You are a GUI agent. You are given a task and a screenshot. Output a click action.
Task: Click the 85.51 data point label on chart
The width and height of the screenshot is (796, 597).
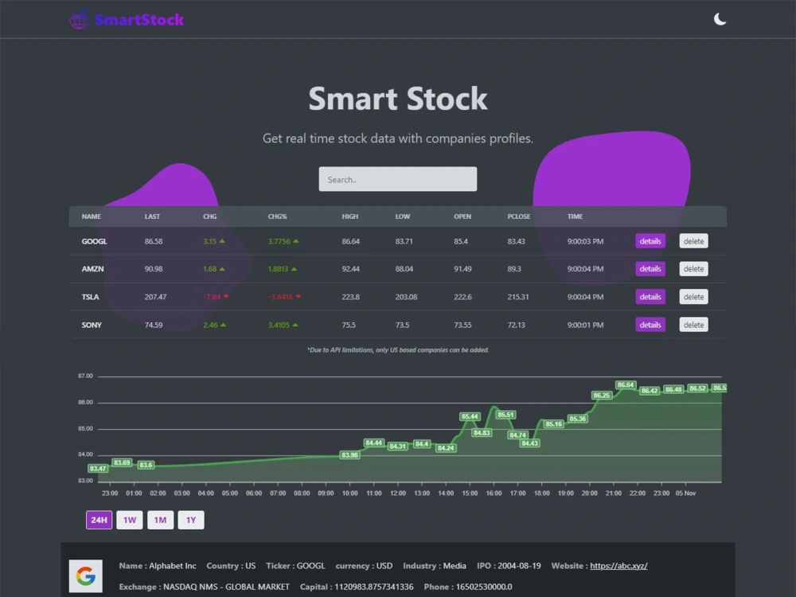(505, 415)
